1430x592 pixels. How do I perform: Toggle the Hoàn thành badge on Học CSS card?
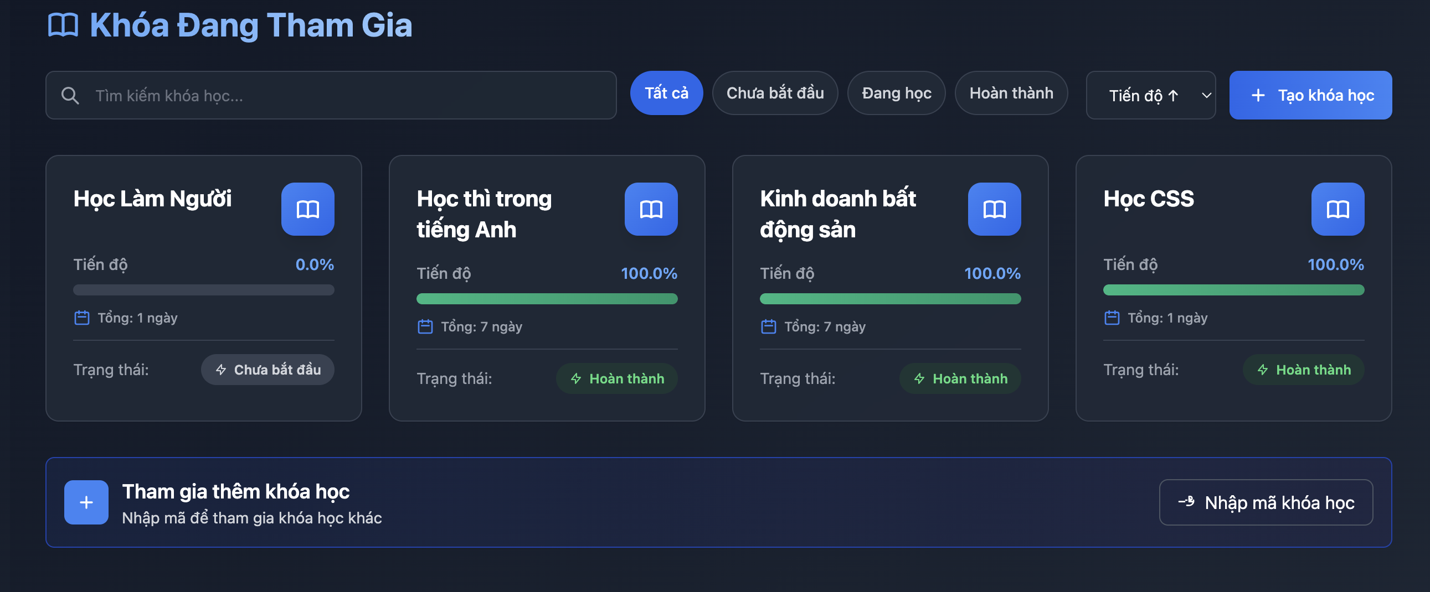pyautogui.click(x=1303, y=369)
